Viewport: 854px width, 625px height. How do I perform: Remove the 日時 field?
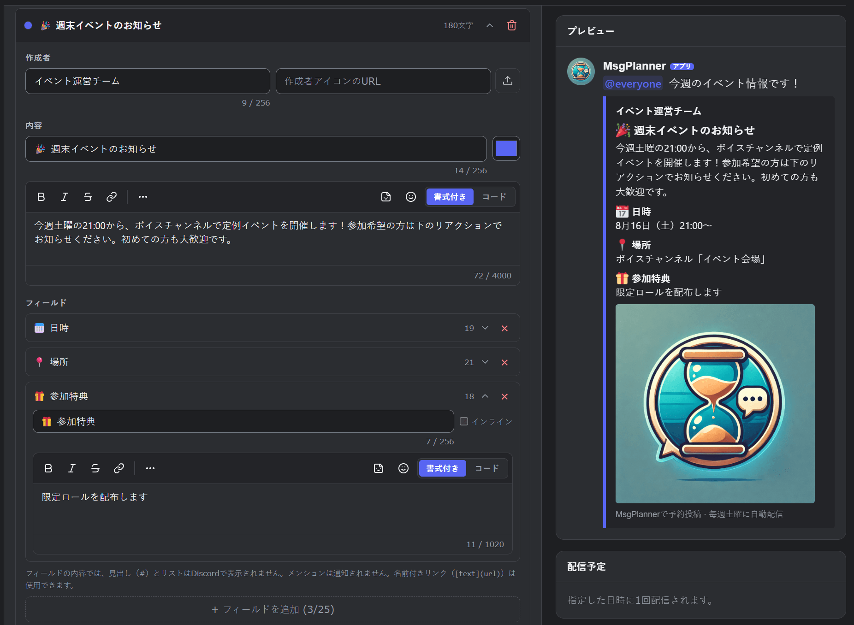[504, 328]
